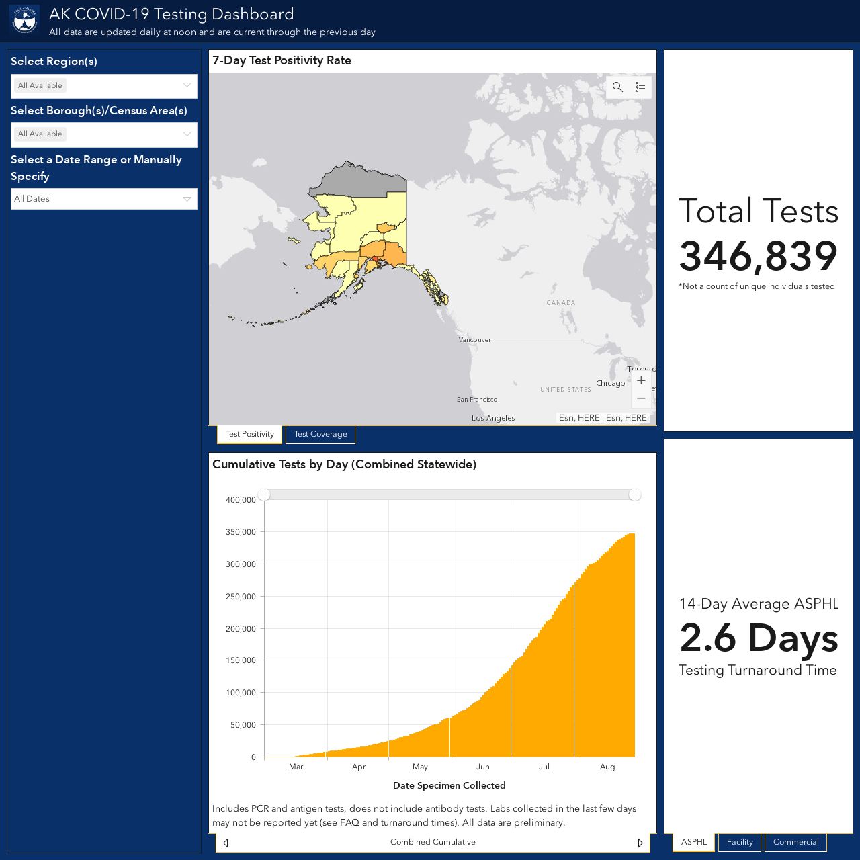The height and width of the screenshot is (860, 860).
Task: Switch to the Test Positivity tab
Action: 250,434
